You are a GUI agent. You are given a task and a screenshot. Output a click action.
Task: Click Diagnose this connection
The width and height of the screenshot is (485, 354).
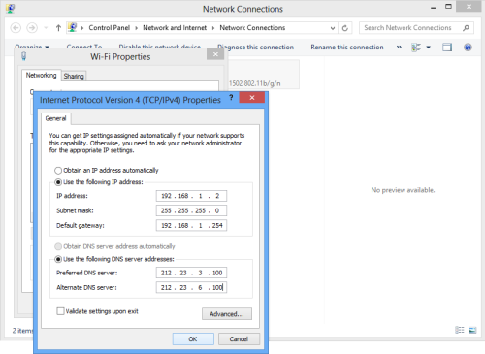[255, 48]
